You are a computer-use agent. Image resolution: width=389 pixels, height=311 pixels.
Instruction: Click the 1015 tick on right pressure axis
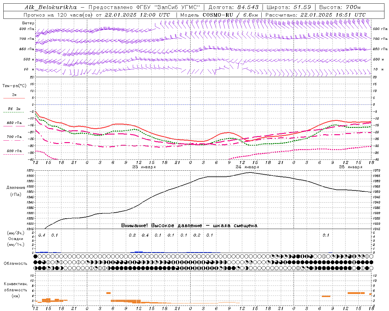click(x=376, y=229)
